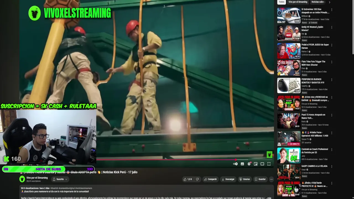Screen dimensions: 354x199
Task: Click the #daarick hashtag in the description
Action: (54, 188)
